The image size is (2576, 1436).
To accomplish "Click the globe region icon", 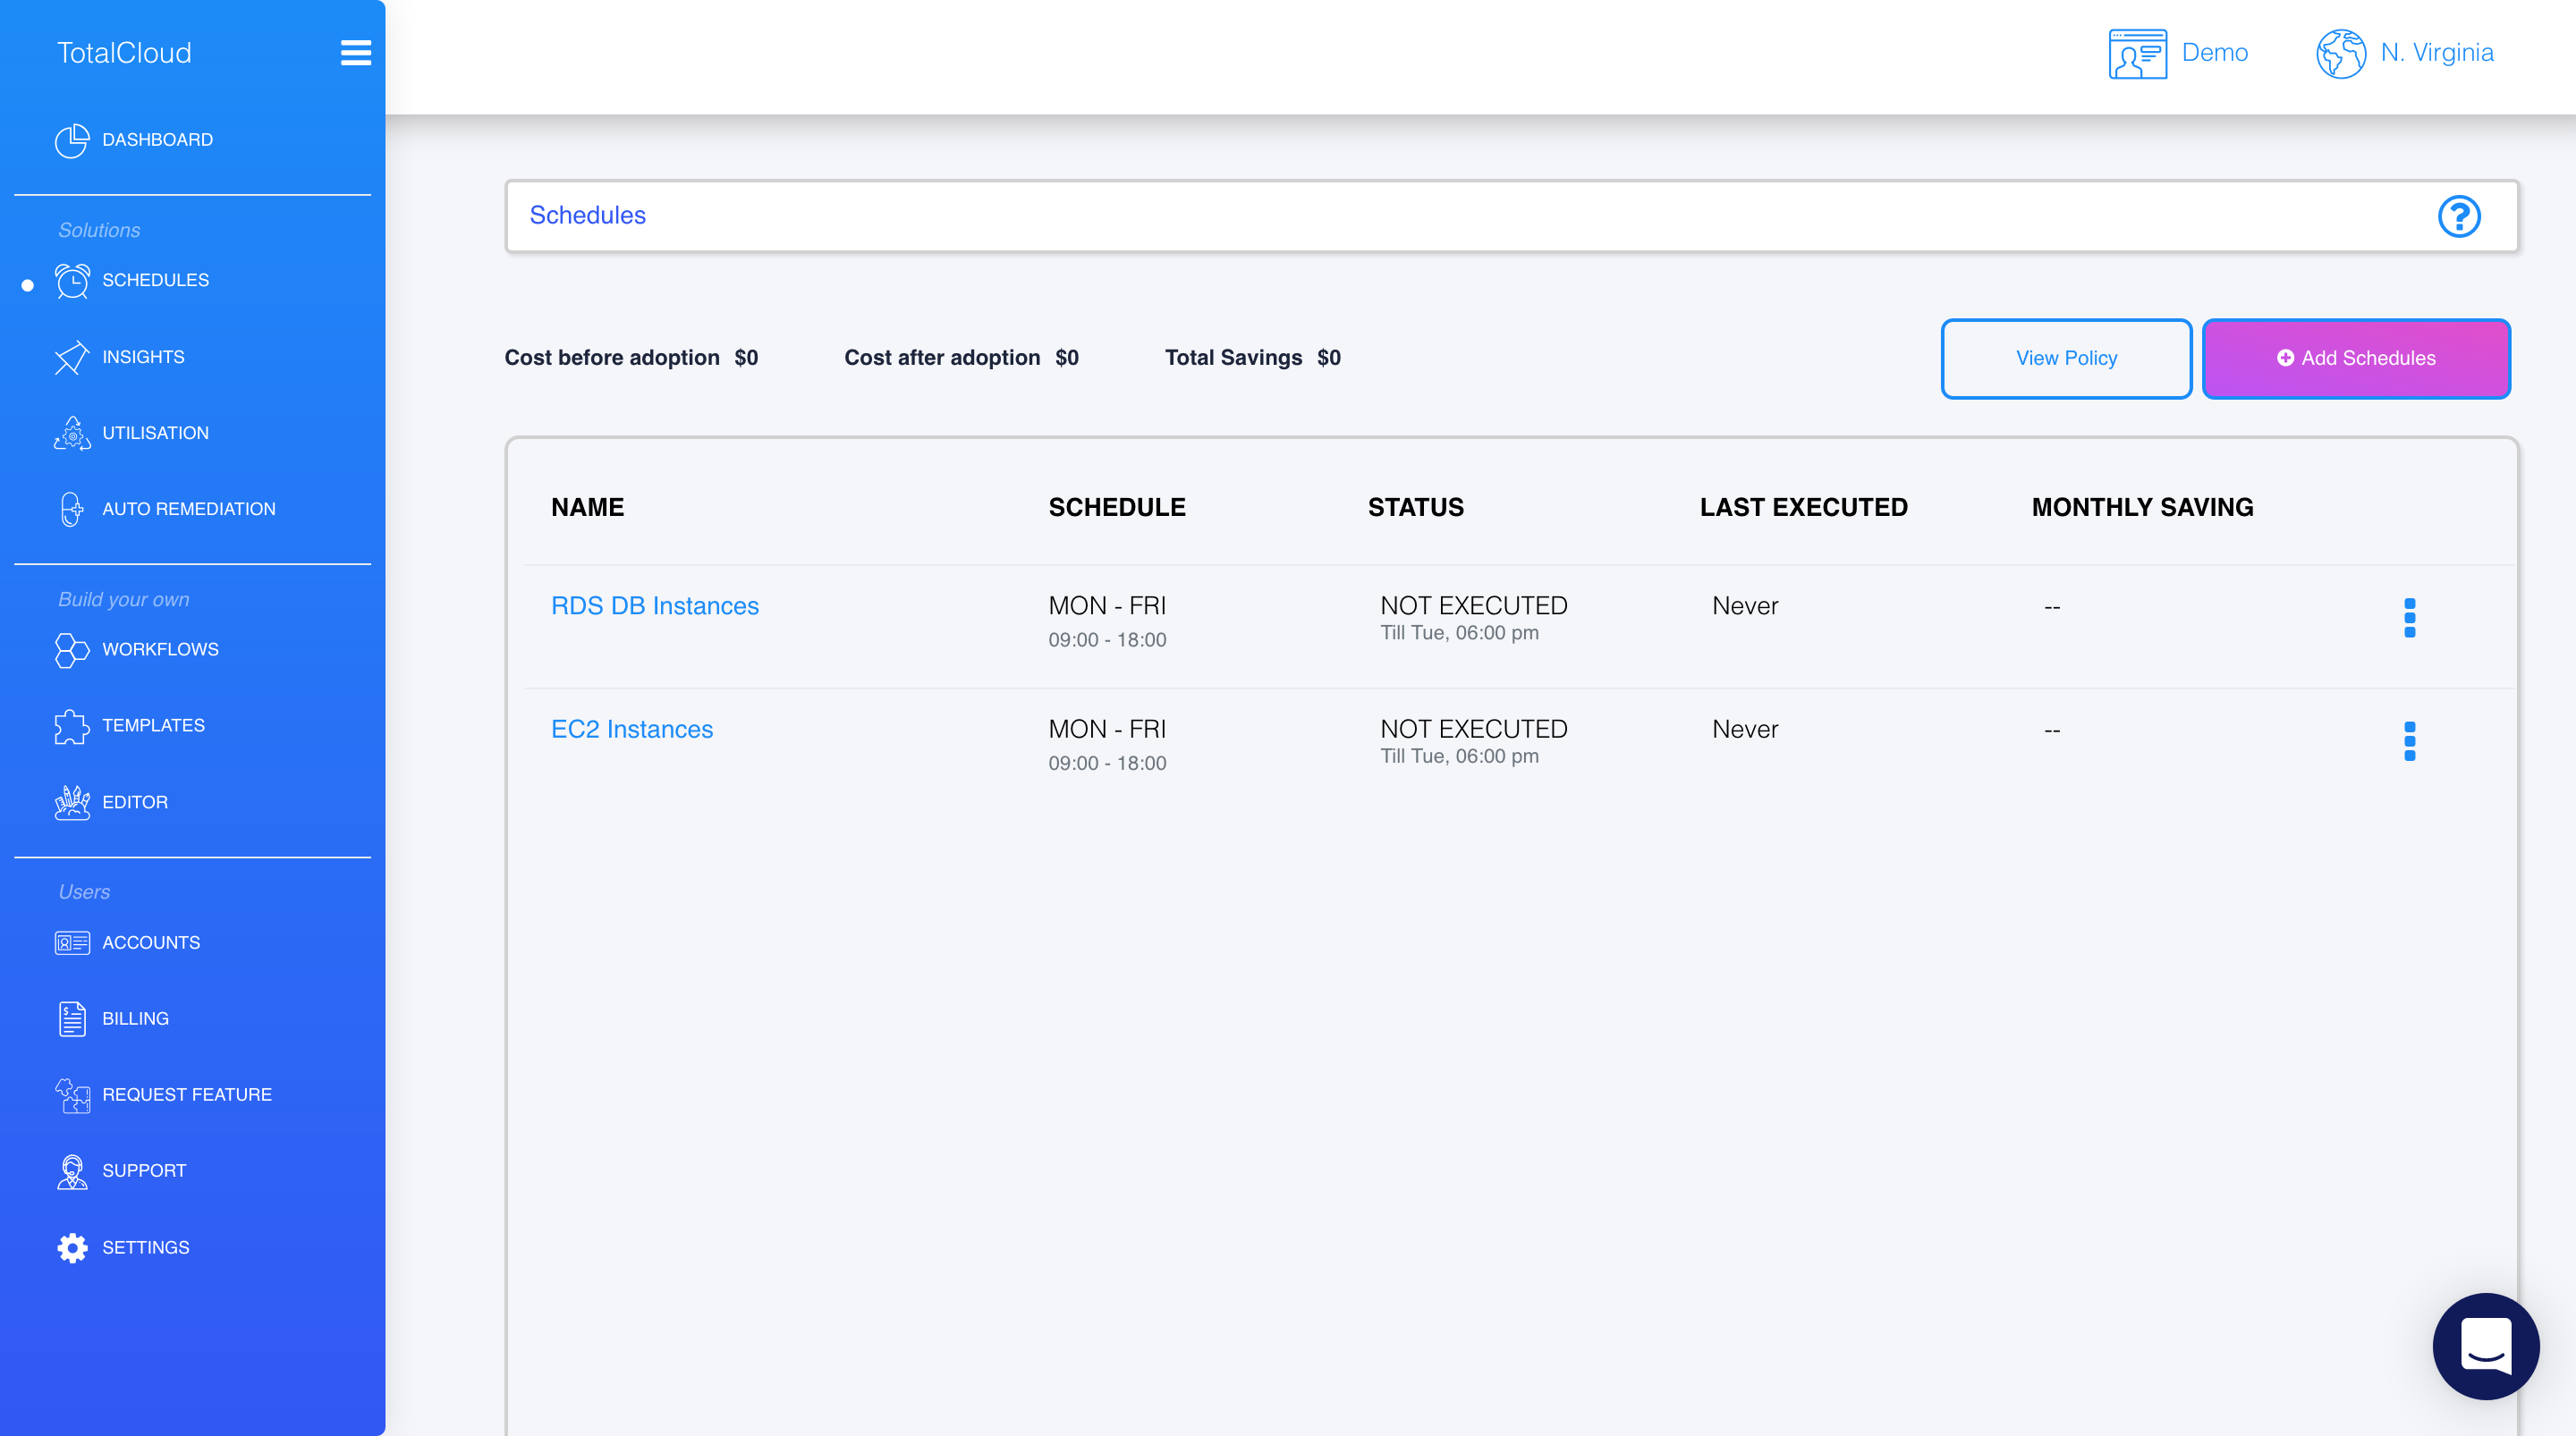I will pos(2341,53).
